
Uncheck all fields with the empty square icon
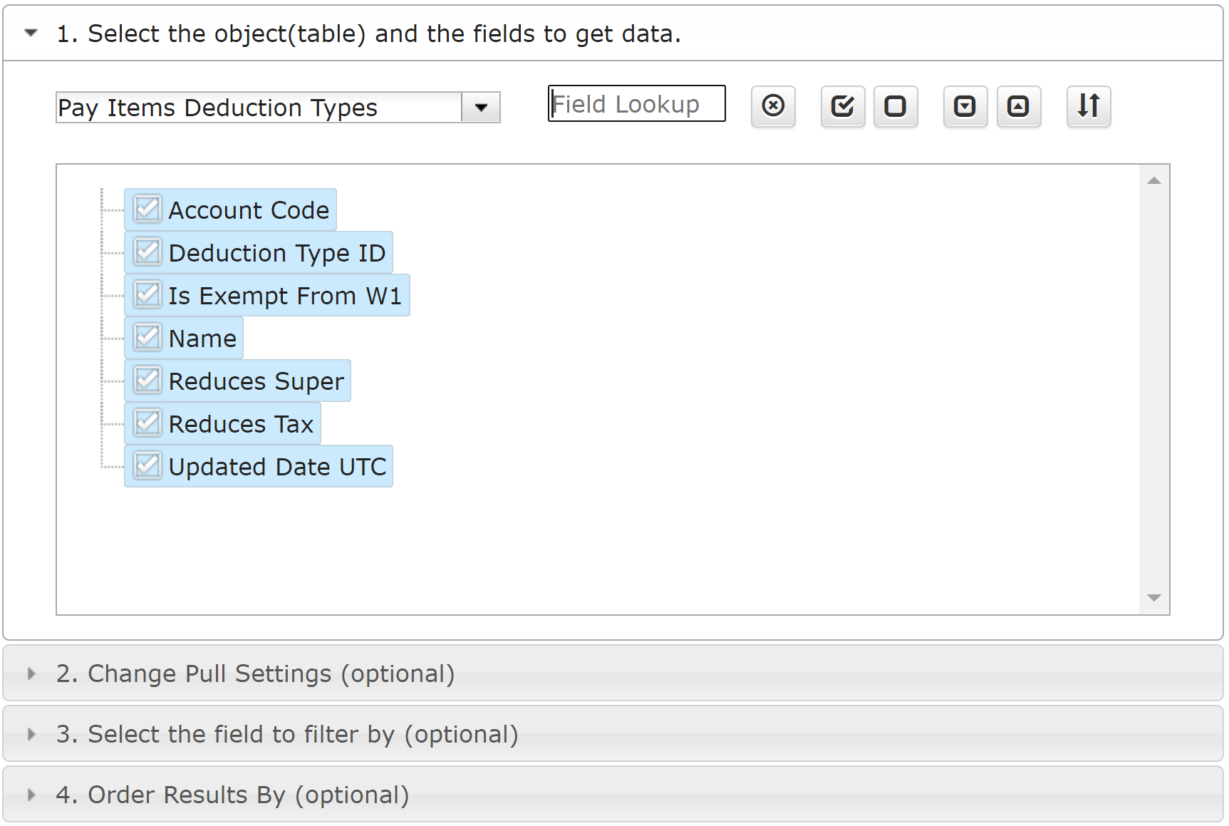[x=896, y=106]
